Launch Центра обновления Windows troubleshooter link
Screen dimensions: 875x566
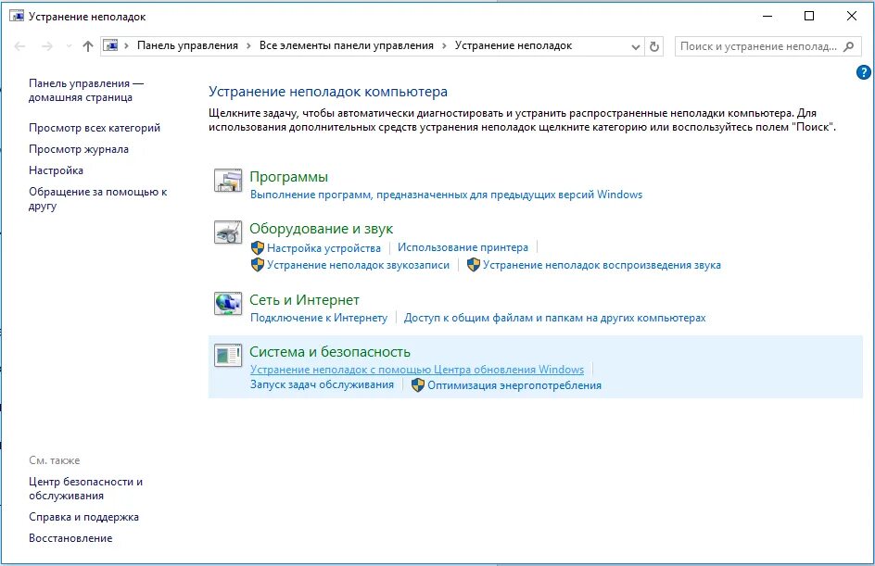click(417, 370)
